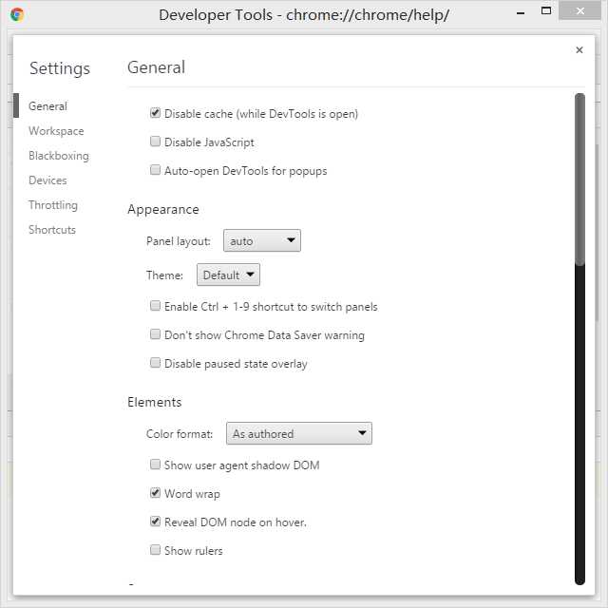
Task: Go to the Devices settings tab
Action: (x=47, y=180)
